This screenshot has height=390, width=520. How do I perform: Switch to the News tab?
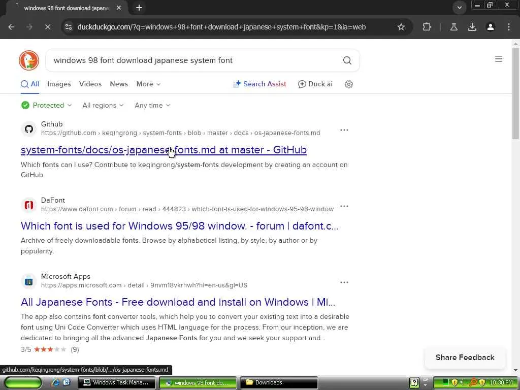[119, 84]
